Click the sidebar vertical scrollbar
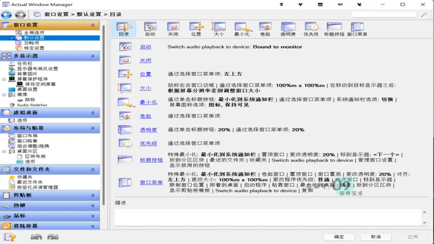Screen dimensions: 434x244 point(104,115)
